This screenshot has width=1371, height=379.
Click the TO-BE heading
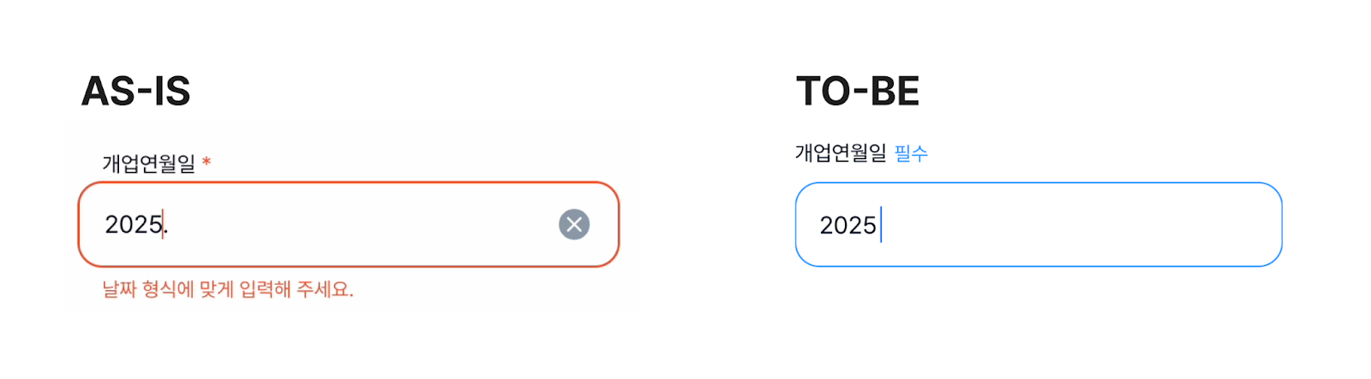coord(858,92)
